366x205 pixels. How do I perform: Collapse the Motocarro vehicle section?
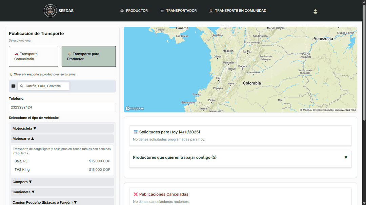(62, 138)
